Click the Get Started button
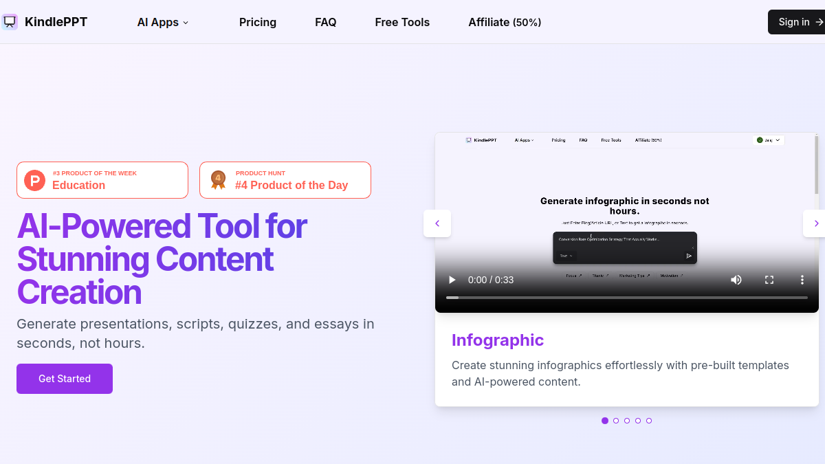The height and width of the screenshot is (464, 825). pyautogui.click(x=65, y=379)
